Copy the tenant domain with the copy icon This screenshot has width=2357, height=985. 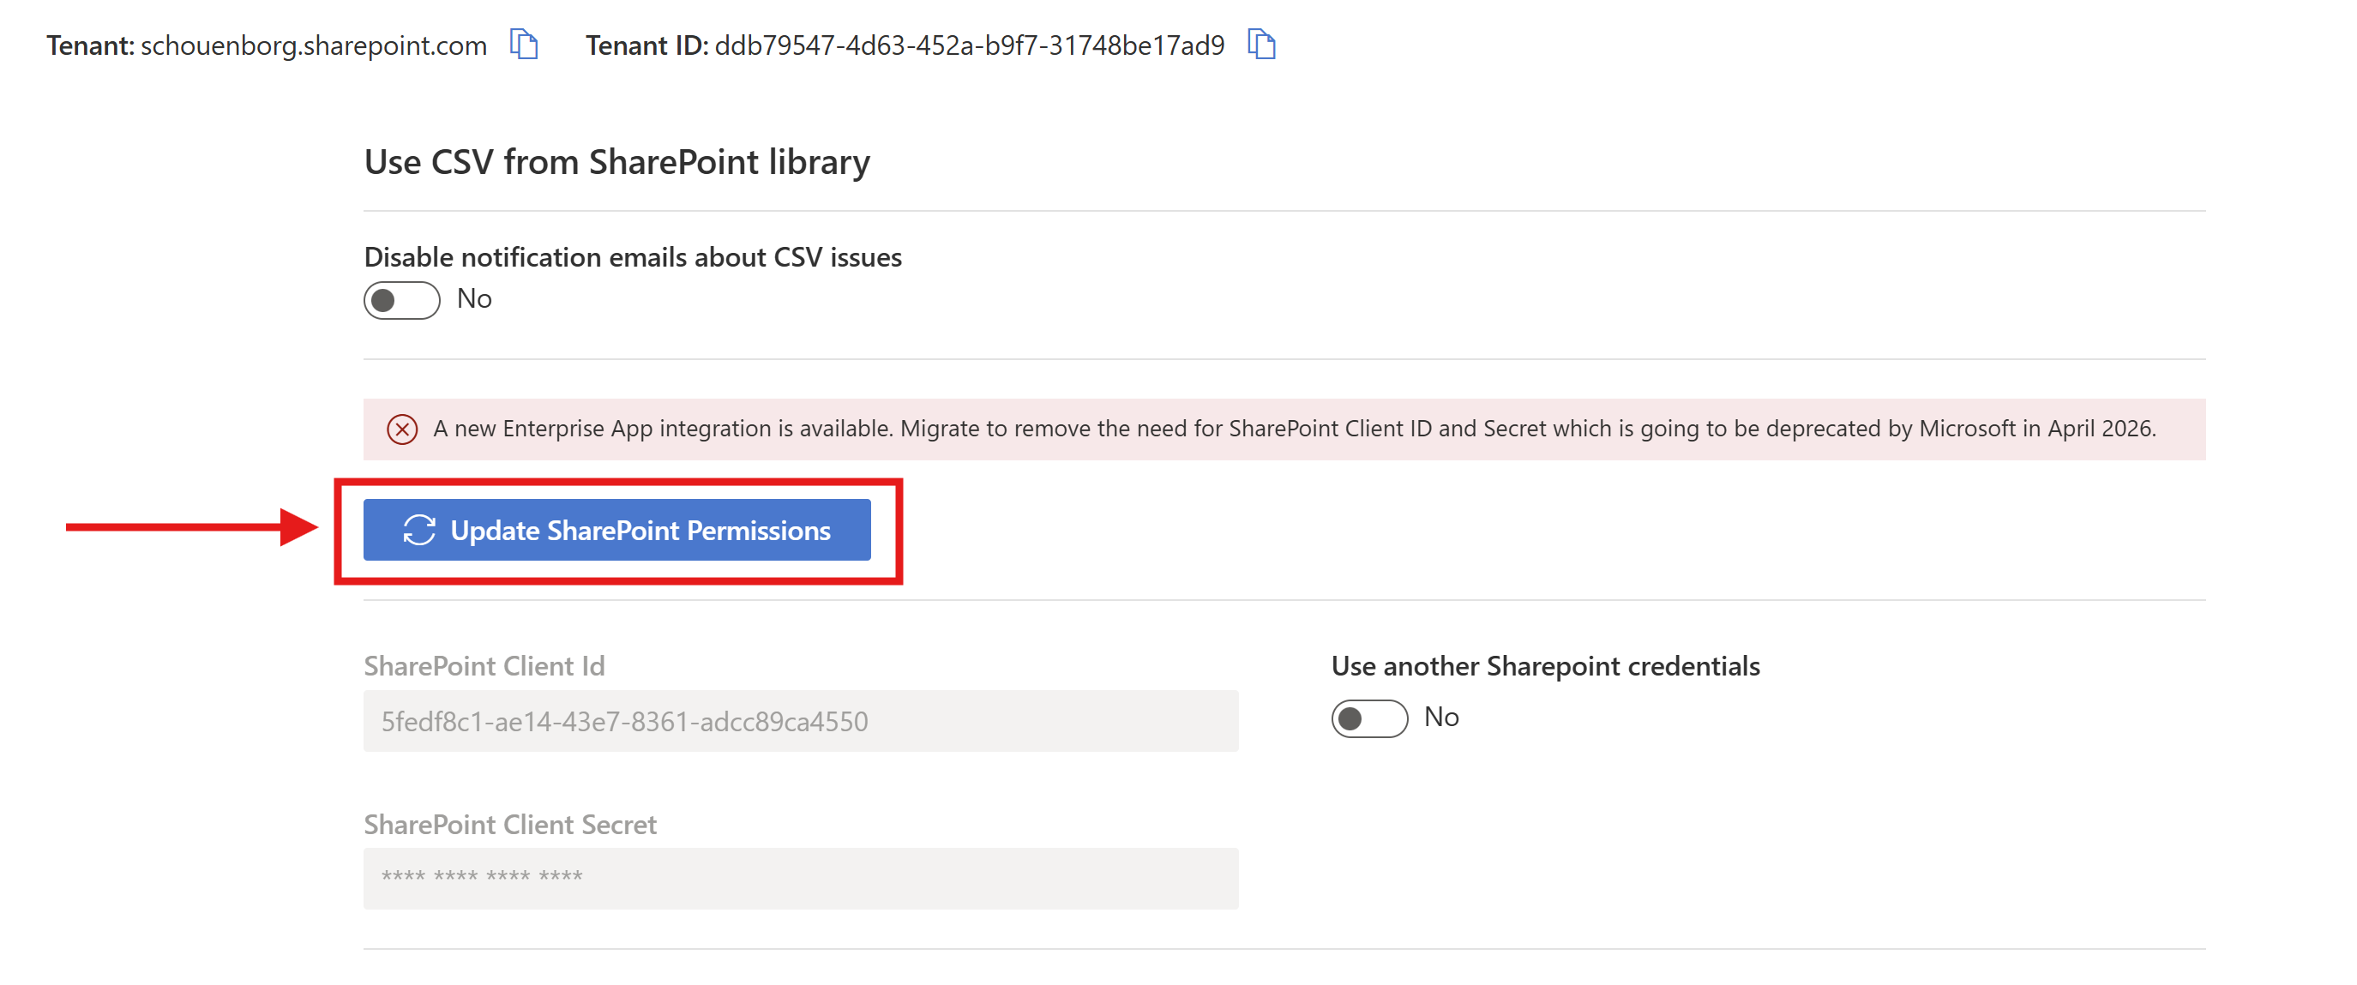click(523, 44)
